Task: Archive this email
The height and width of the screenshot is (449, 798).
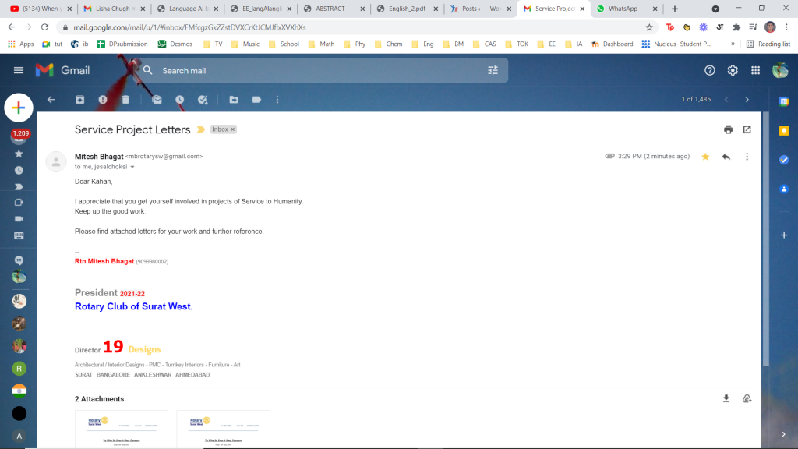Action: [x=80, y=100]
